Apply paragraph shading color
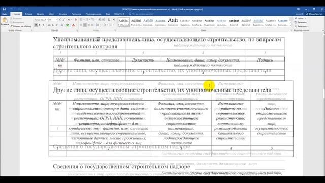The height and width of the screenshot is (183, 325). click(105, 25)
